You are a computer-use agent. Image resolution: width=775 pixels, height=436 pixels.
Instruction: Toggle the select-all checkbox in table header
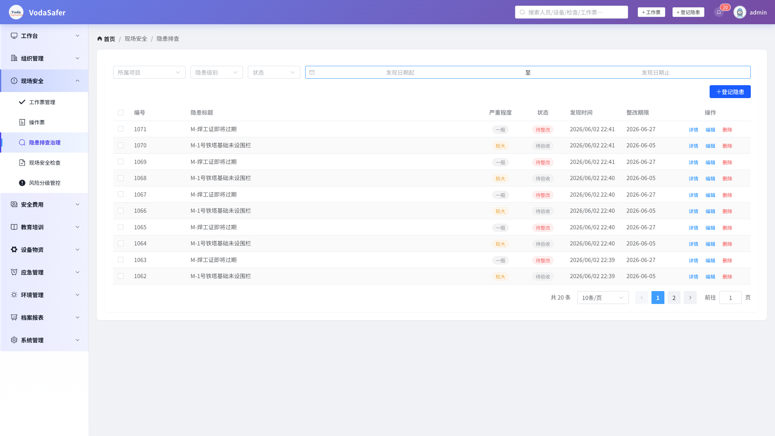coord(121,113)
